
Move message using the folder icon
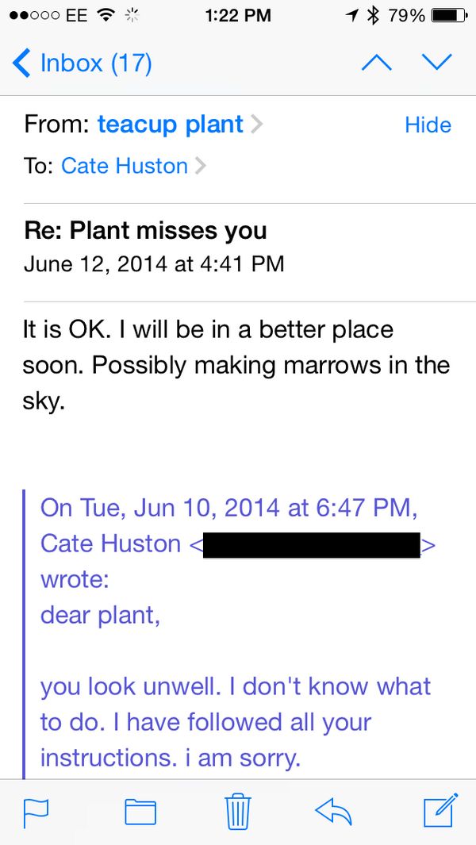click(140, 811)
